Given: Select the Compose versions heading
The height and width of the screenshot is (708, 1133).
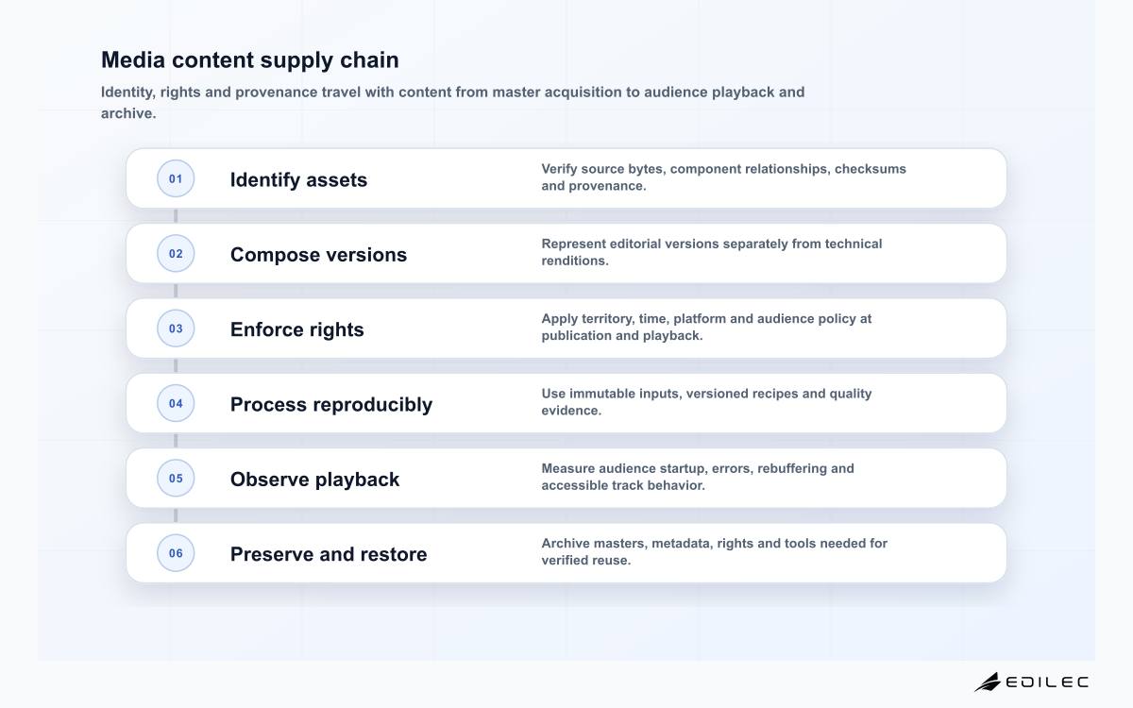Looking at the screenshot, I should point(318,255).
